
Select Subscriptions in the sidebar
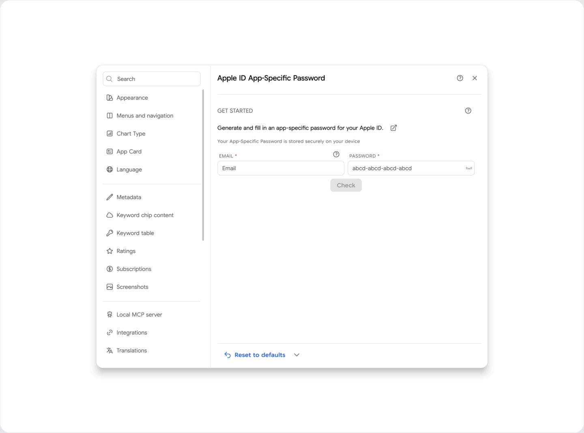152,269
